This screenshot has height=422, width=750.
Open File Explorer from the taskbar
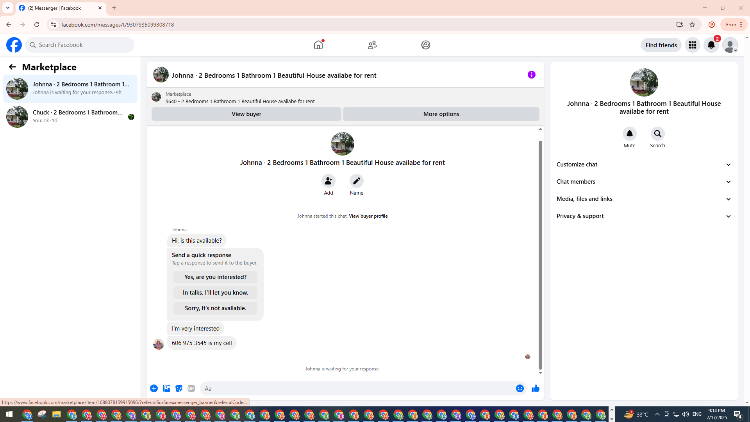click(x=57, y=414)
